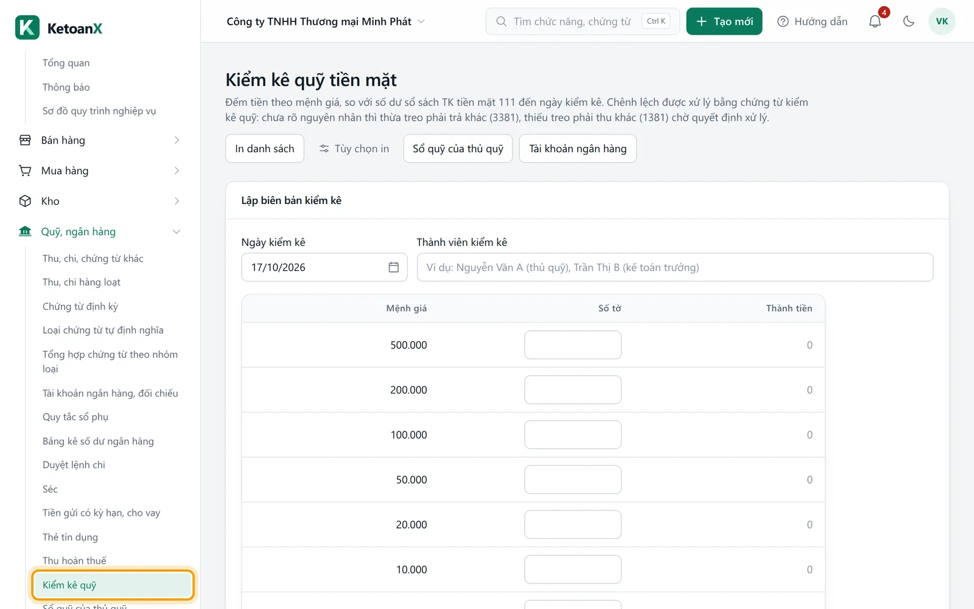The height and width of the screenshot is (609, 974).
Task: Click the Hướng dẫn help icon
Action: 783,21
